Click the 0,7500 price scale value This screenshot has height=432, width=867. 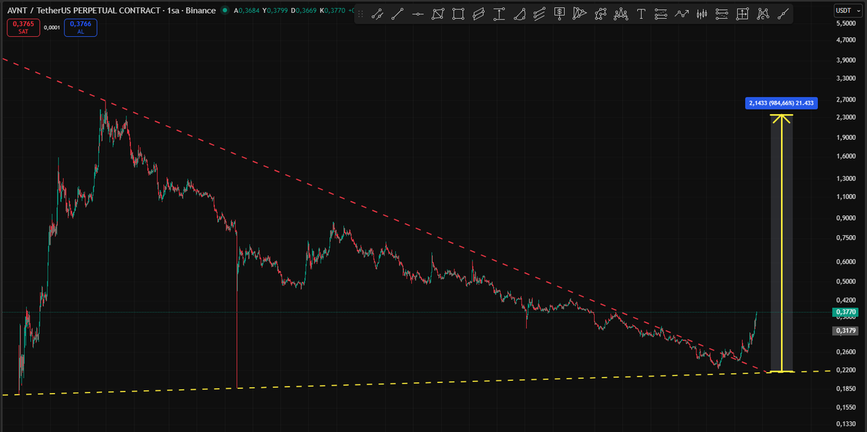[x=845, y=237]
